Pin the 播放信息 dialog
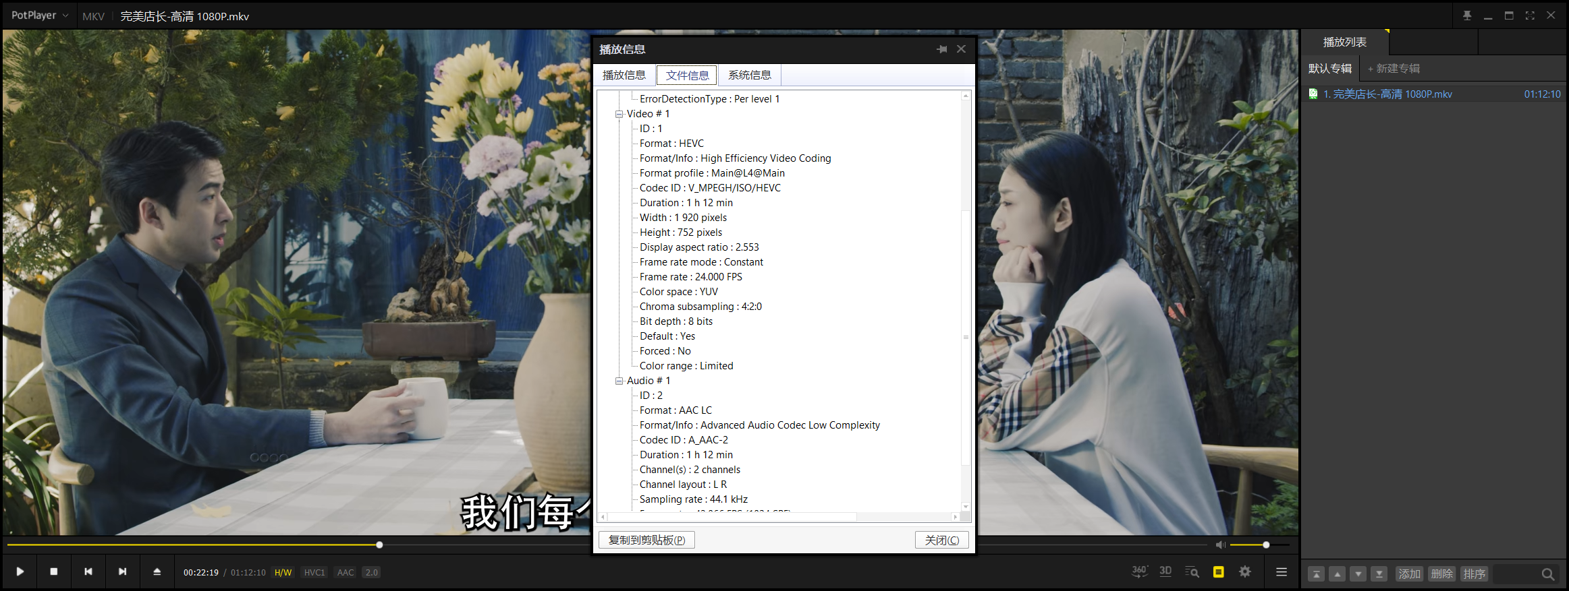 click(942, 49)
